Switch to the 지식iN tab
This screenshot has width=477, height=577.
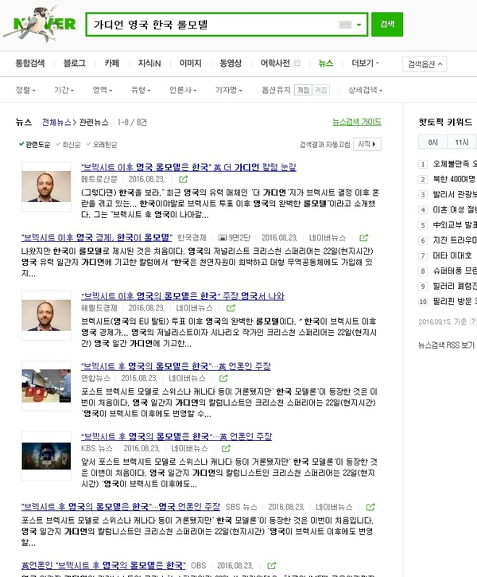(149, 64)
